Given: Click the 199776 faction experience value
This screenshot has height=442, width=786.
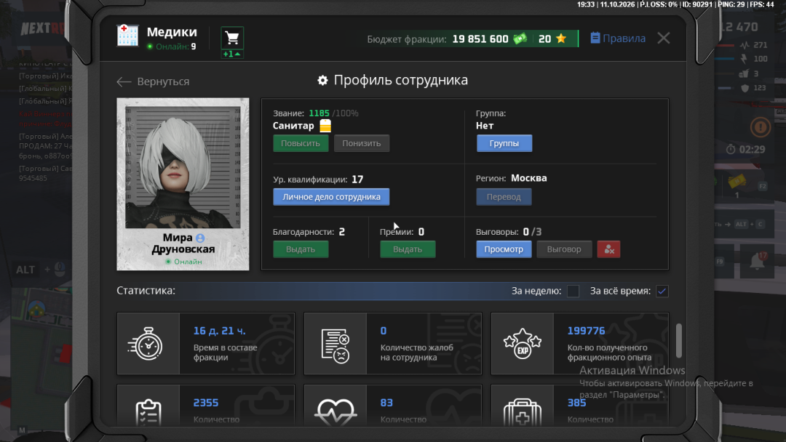Looking at the screenshot, I should click(x=585, y=331).
